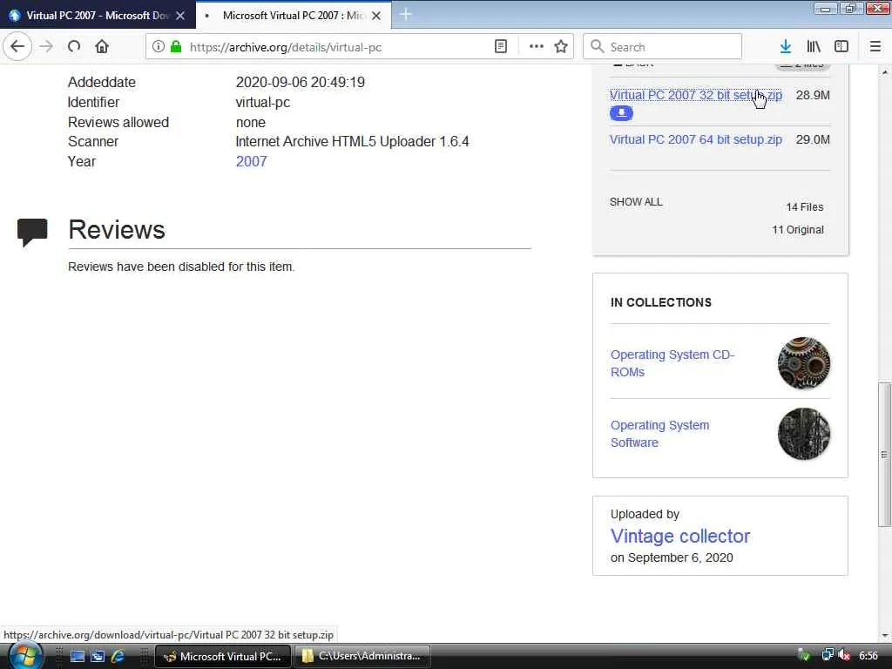Click the 6:56 taskbar clock
Screen dimensions: 892x669
click(868, 655)
